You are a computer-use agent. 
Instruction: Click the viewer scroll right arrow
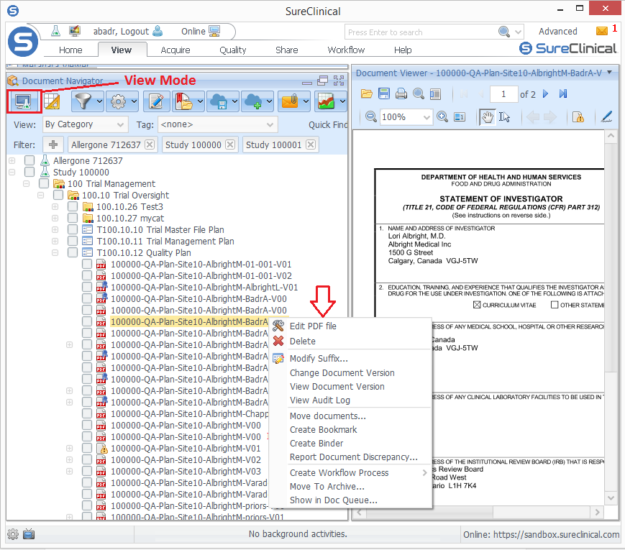coord(597,512)
